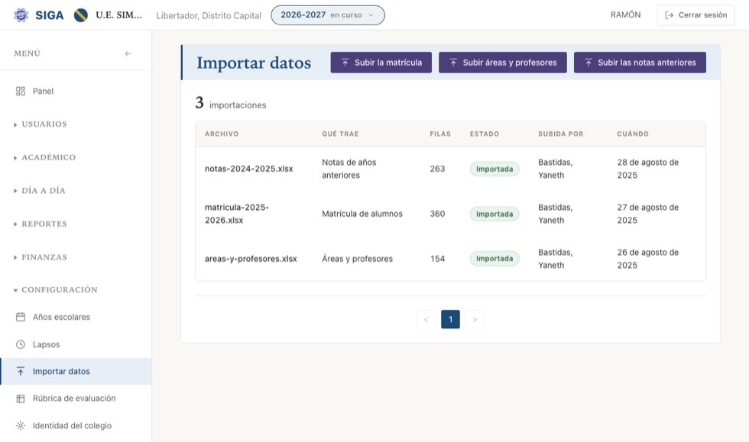The height and width of the screenshot is (442, 749).
Task: Click the date 27 de agosto de 2025
Action: pyautogui.click(x=648, y=214)
